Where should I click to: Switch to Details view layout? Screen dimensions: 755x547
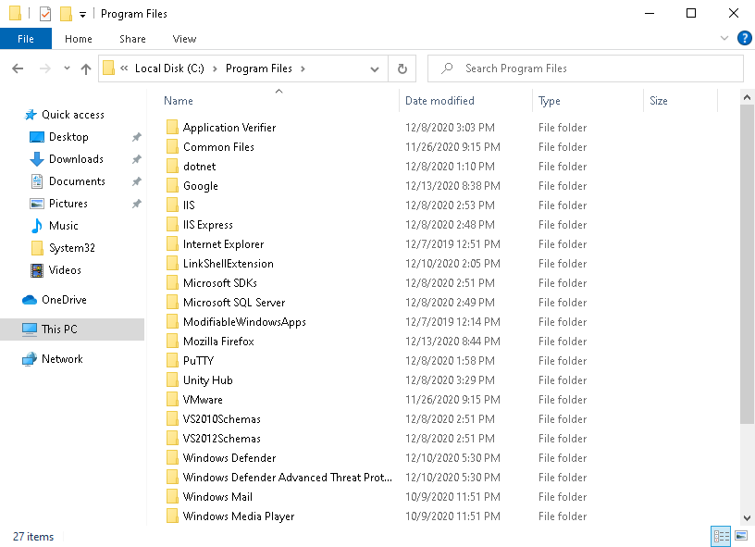[721, 536]
